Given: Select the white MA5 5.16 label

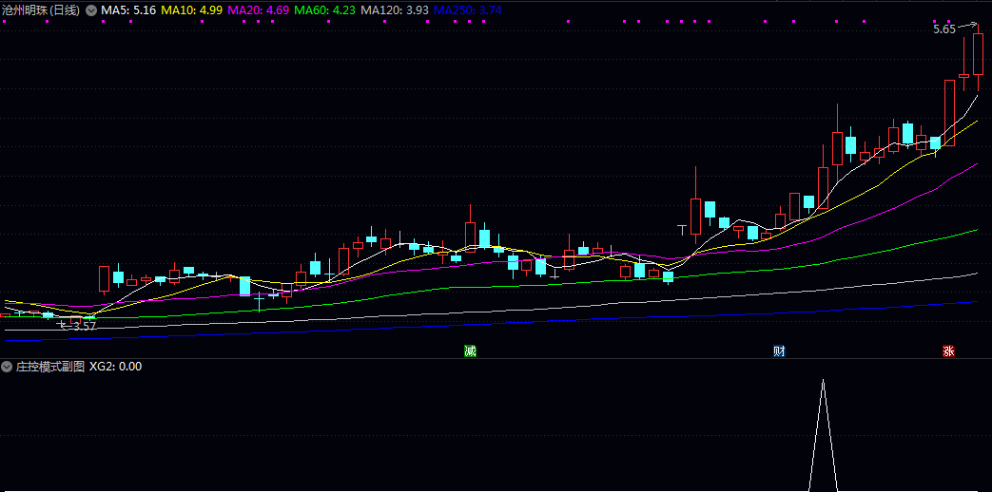Looking at the screenshot, I should (128, 10).
